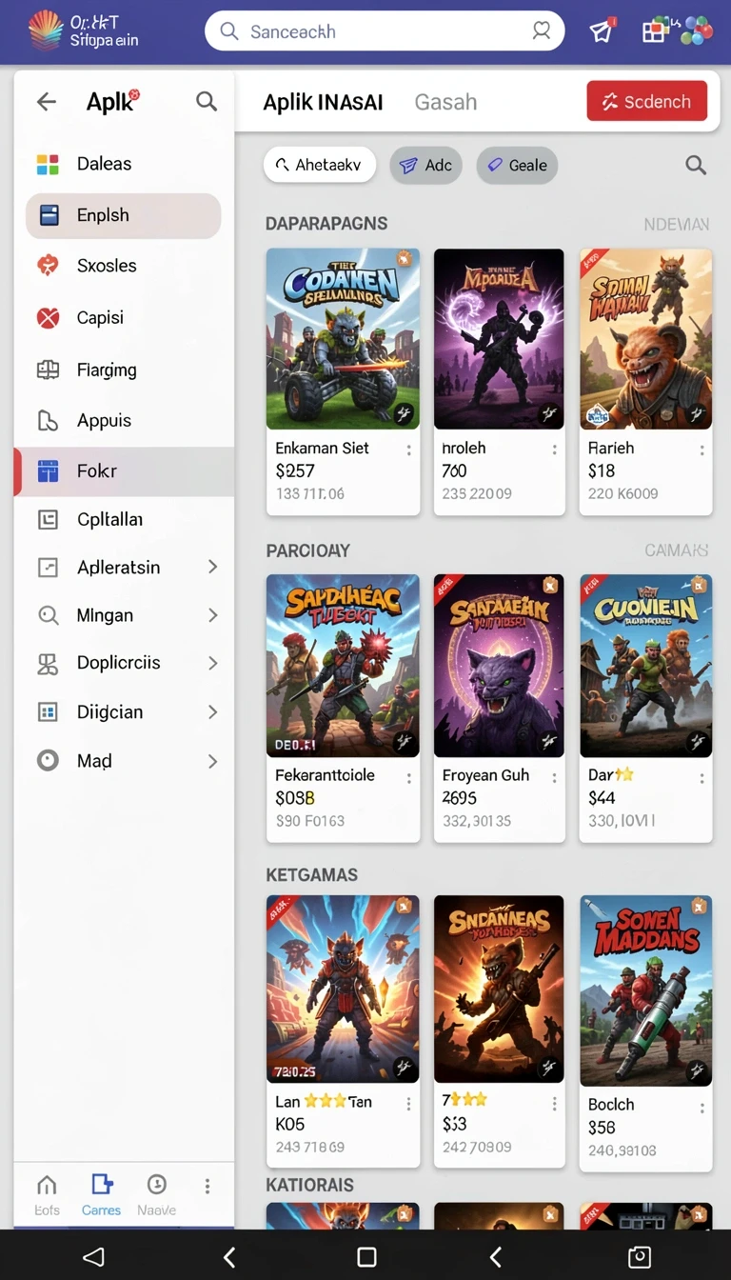
Task: Expand the Doplicrciis chevron
Action: (212, 663)
